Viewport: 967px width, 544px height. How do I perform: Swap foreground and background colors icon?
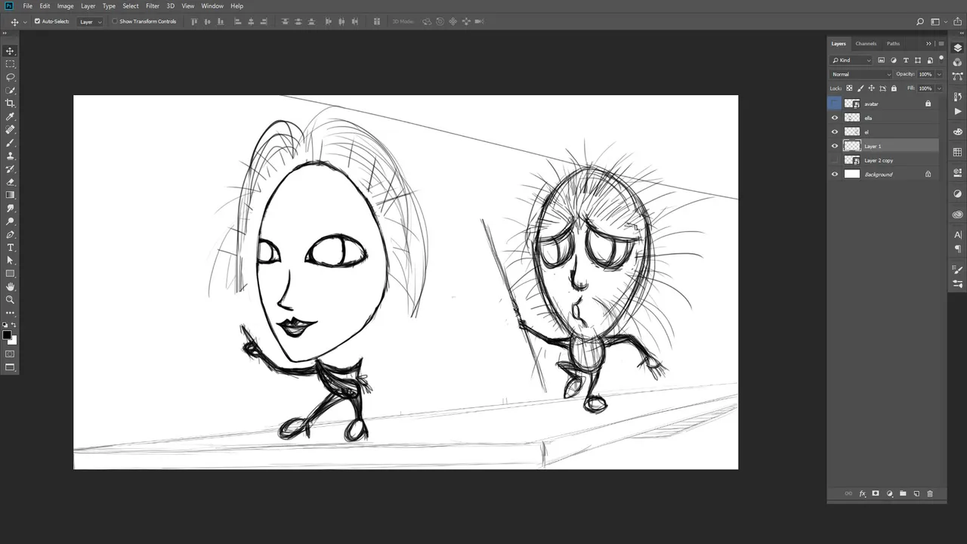[x=14, y=325]
